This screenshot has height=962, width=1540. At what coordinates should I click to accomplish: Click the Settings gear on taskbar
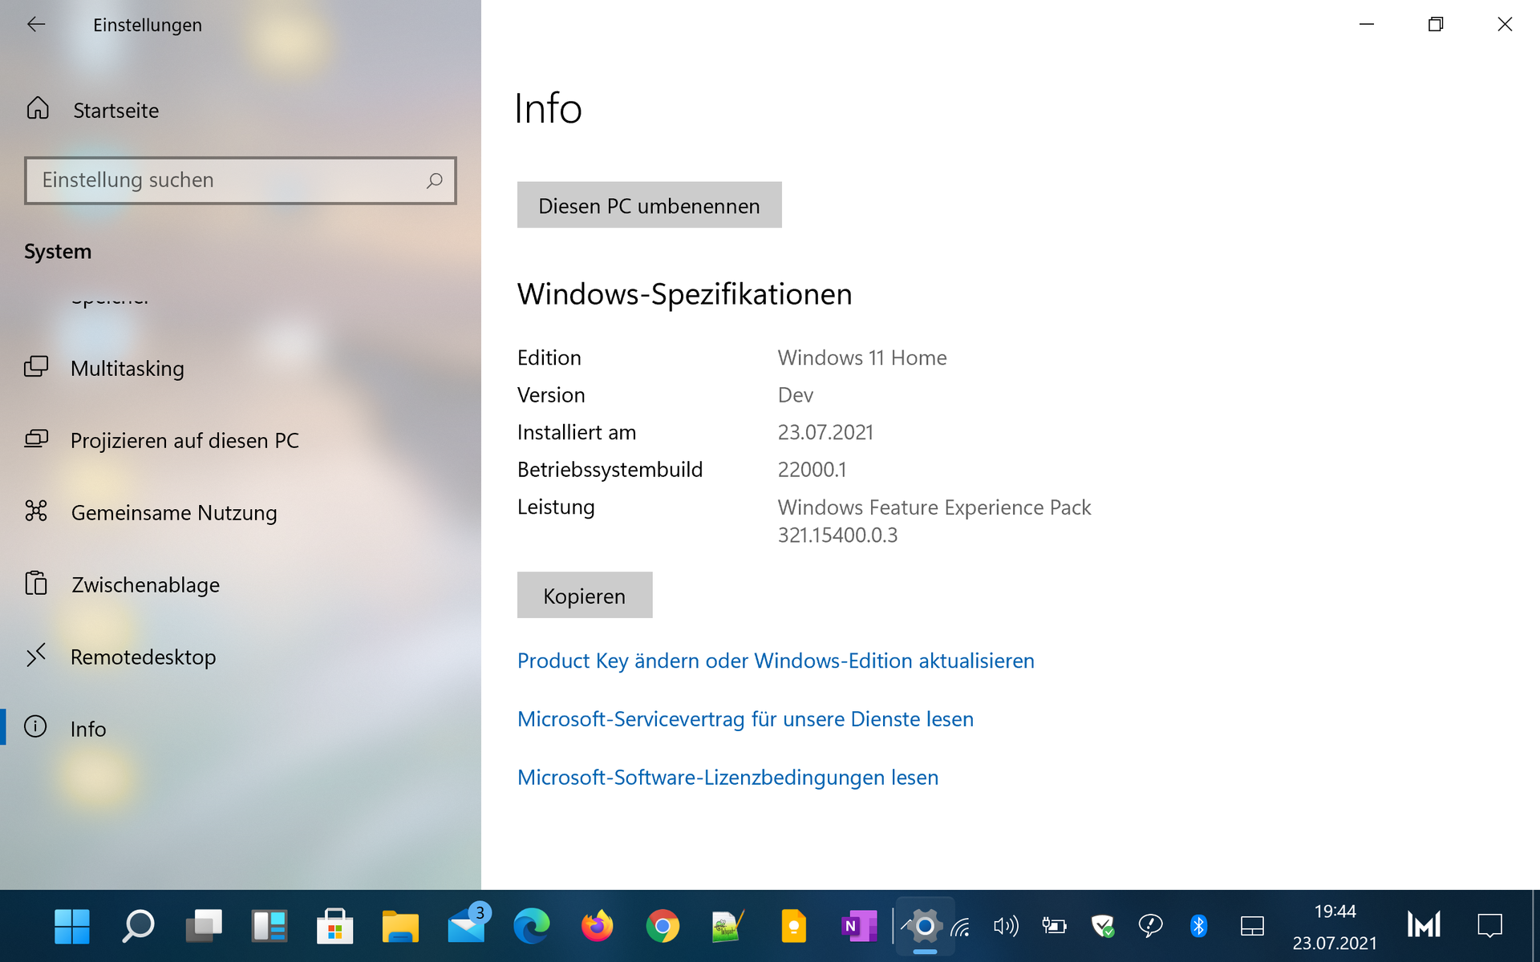coord(925,927)
